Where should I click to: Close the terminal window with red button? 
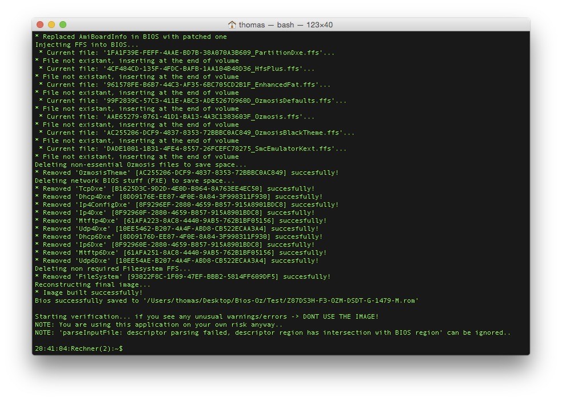click(x=40, y=25)
